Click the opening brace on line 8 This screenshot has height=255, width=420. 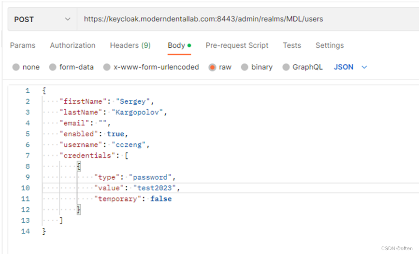click(x=79, y=167)
